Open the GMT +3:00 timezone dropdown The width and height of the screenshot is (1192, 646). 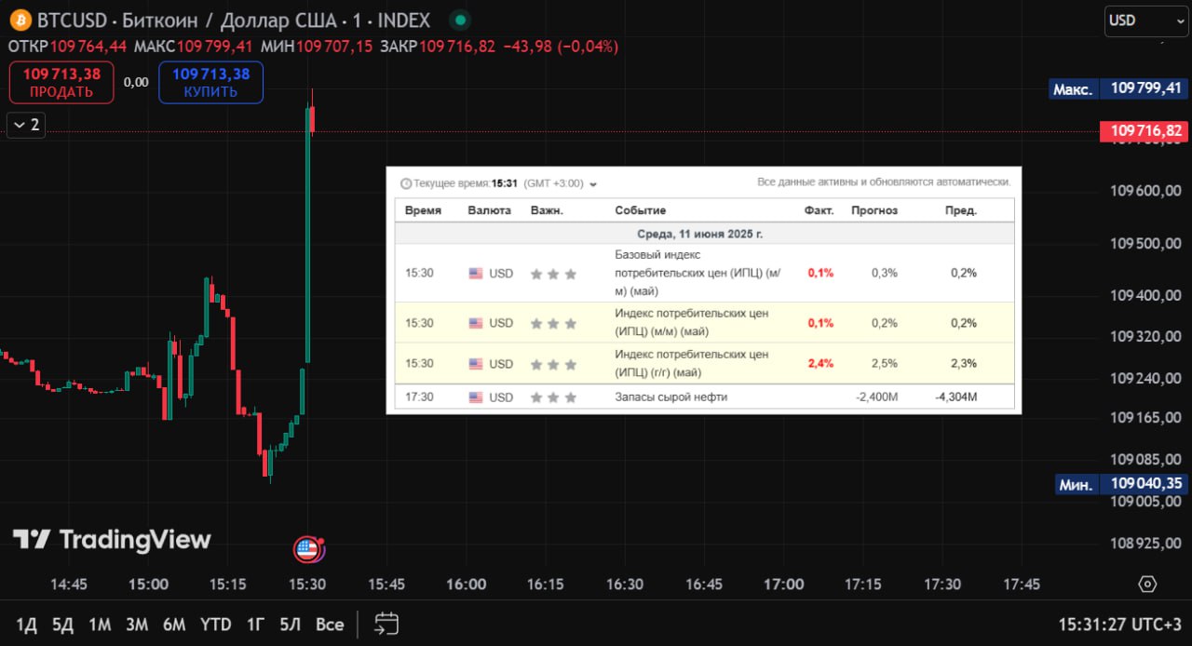coord(561,183)
